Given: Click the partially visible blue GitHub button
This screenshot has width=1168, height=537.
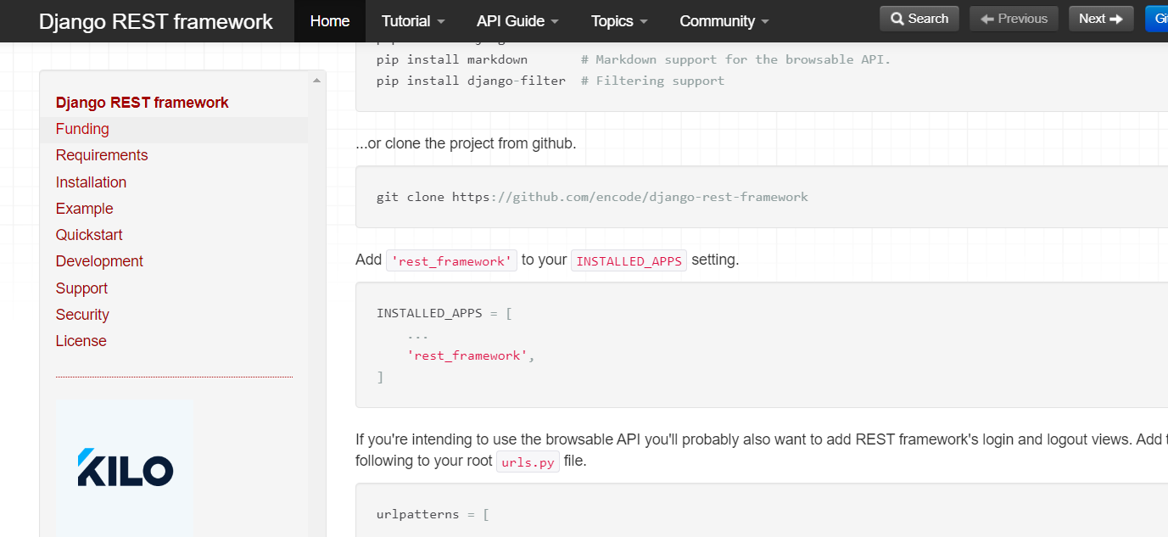Looking at the screenshot, I should tap(1156, 19).
